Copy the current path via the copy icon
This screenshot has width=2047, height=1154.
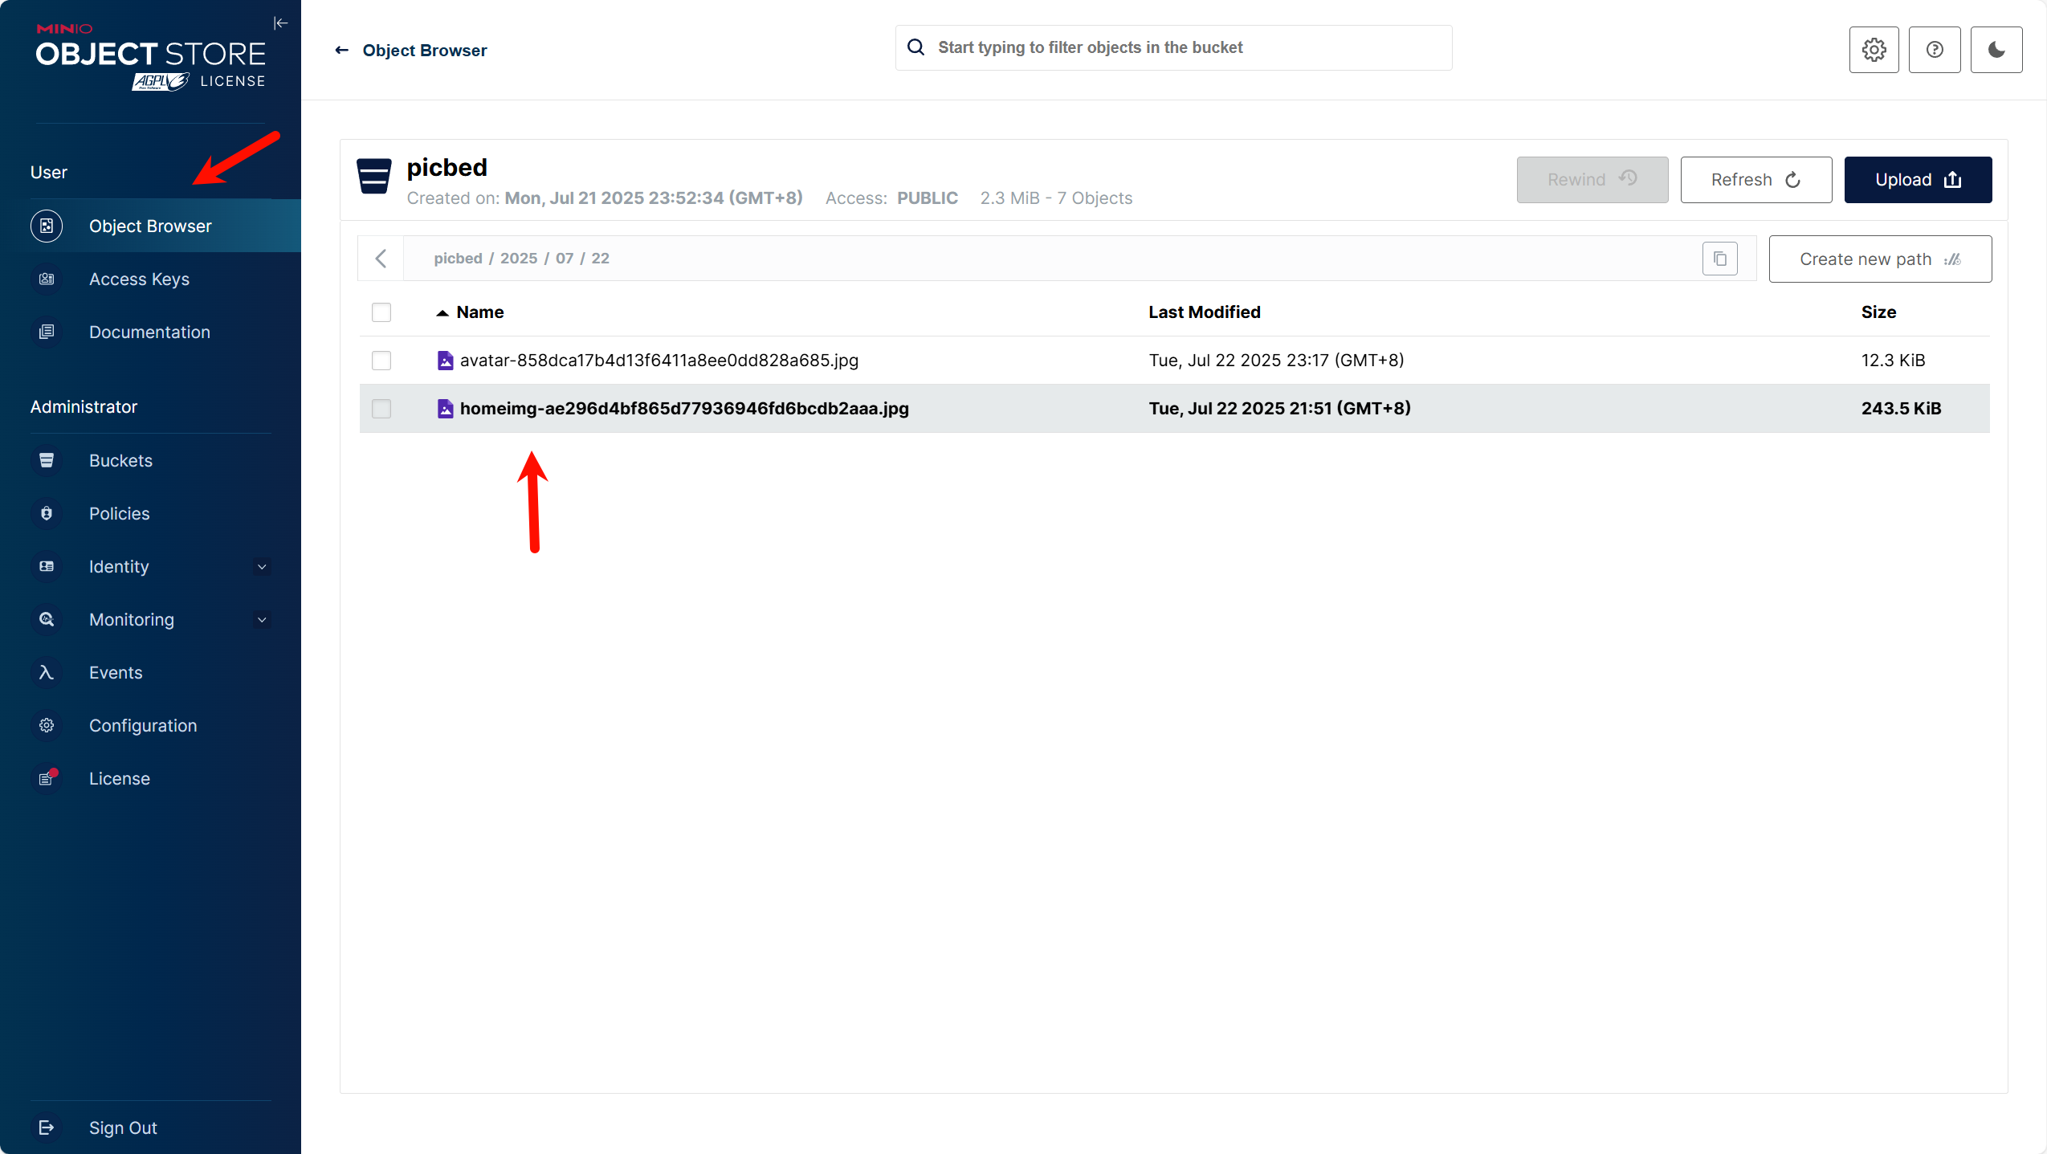pyautogui.click(x=1719, y=259)
